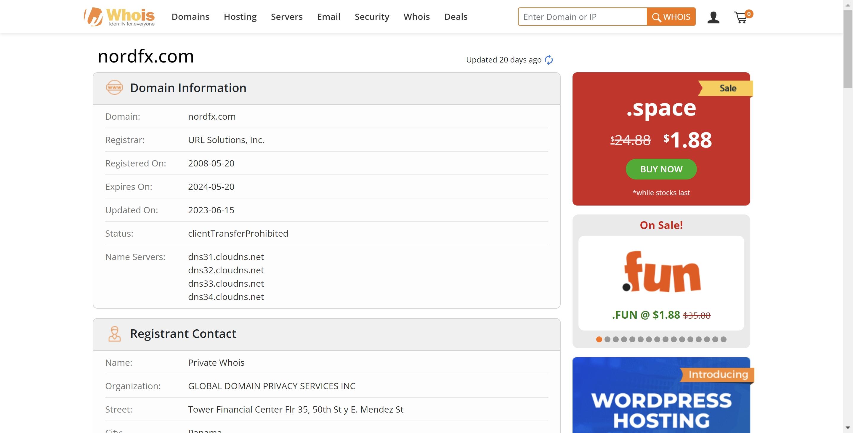Click the page vertical scrollbar thumb

tap(848, 49)
